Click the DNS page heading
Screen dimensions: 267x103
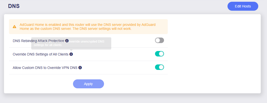tap(14, 6)
